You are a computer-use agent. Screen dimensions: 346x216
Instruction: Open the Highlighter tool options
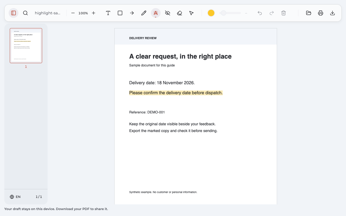click(156, 13)
